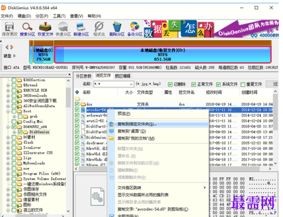Viewport: 283px width, 217px height.
Task: Open the Partition (分区) menu
Action: [x=42, y=16]
